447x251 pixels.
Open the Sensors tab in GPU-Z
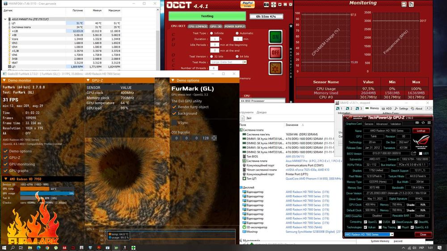[369, 124]
